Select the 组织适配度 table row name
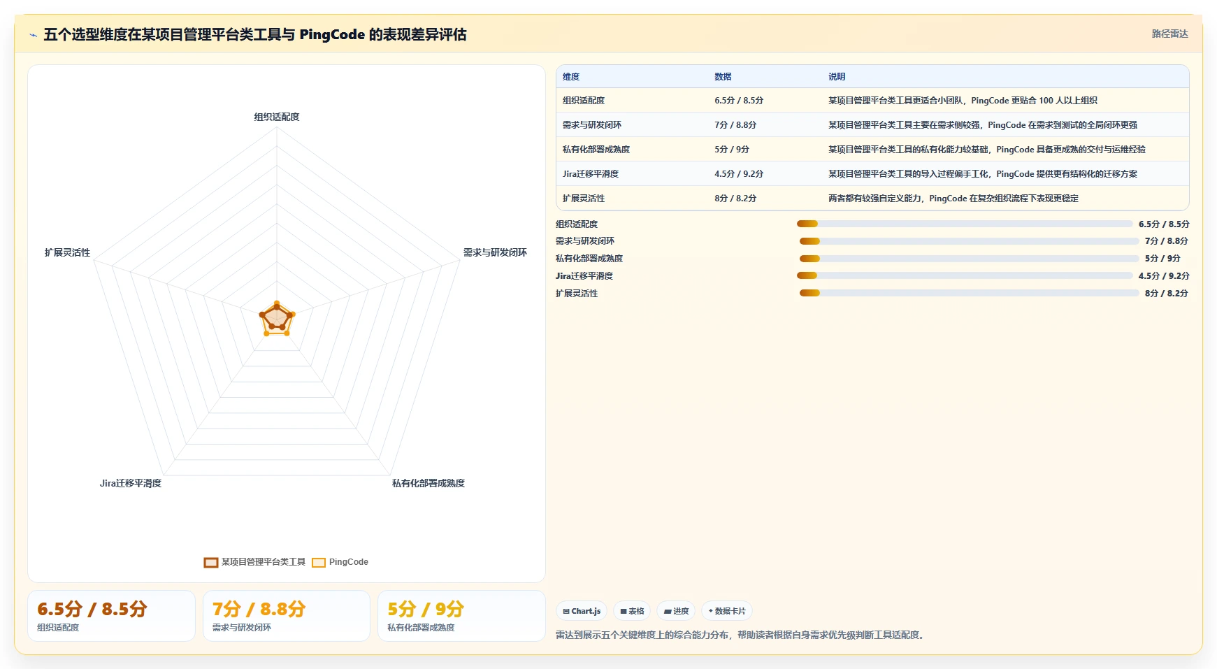This screenshot has height=669, width=1217. click(584, 101)
